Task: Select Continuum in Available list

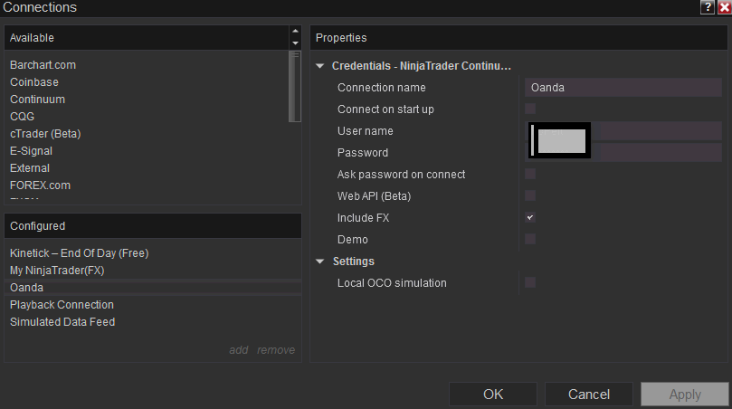Action: click(37, 100)
